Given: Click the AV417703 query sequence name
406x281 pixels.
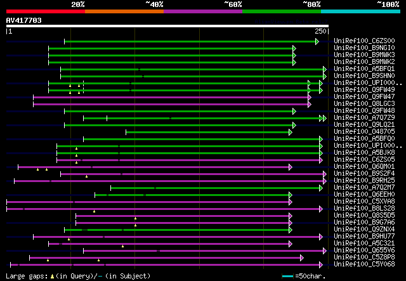Looking at the screenshot, I should (24, 20).
